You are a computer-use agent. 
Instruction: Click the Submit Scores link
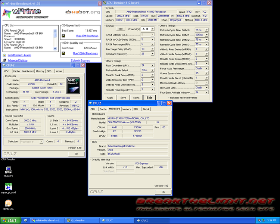pos(80,60)
